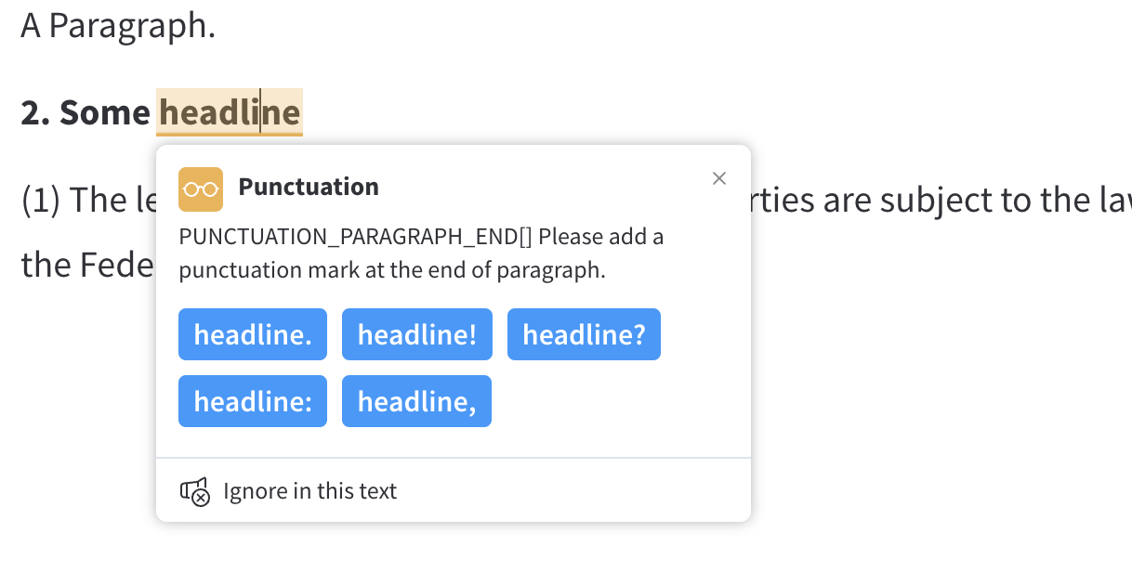The width and height of the screenshot is (1132, 585).
Task: Click the Punctuation popup title
Action: pyautogui.click(x=309, y=187)
